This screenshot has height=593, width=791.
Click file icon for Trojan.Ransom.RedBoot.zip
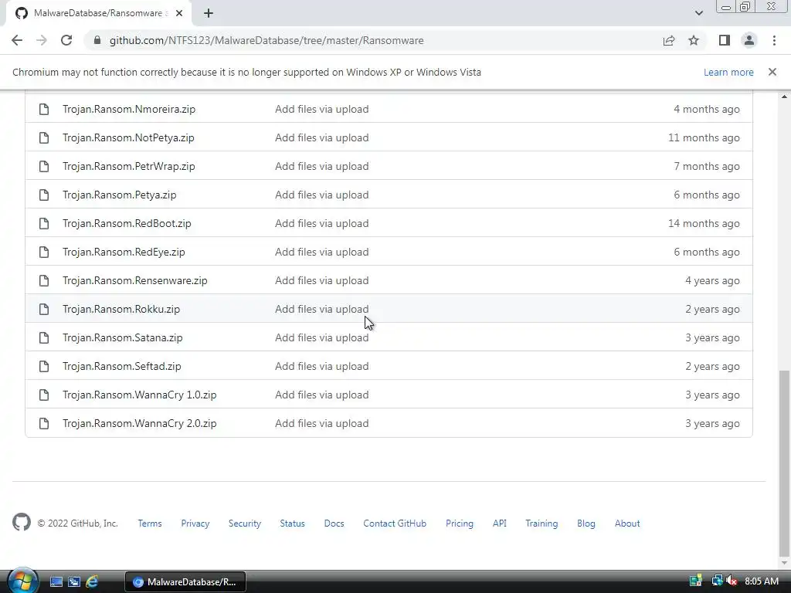point(44,223)
